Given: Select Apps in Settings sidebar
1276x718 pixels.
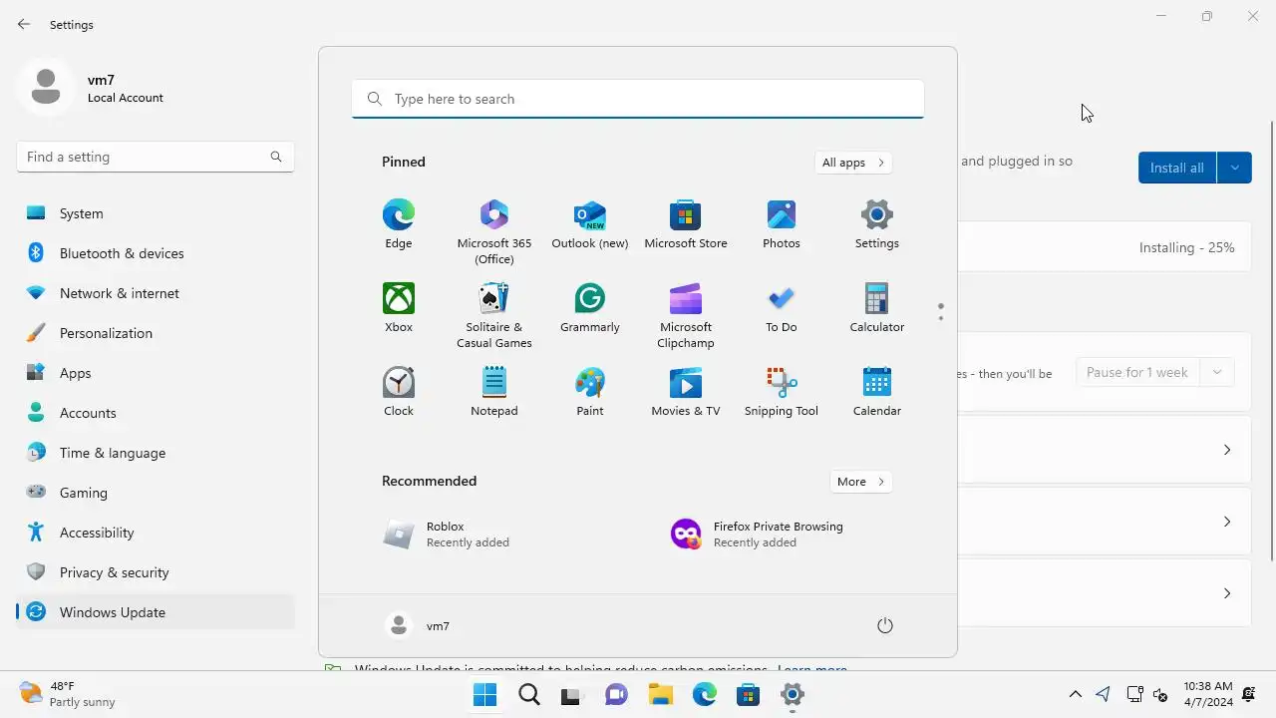Looking at the screenshot, I should coord(156,373).
